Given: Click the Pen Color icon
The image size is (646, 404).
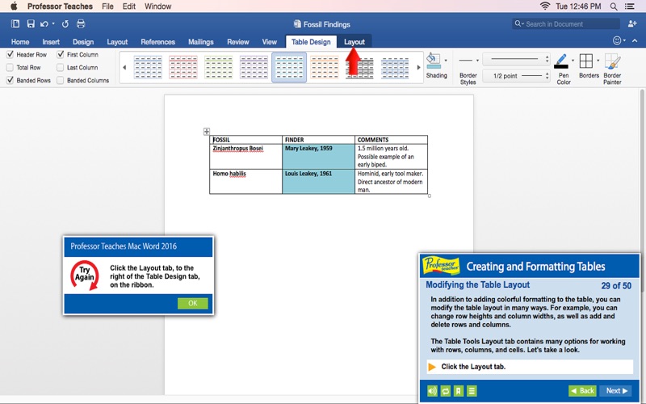Looking at the screenshot, I should tap(561, 61).
